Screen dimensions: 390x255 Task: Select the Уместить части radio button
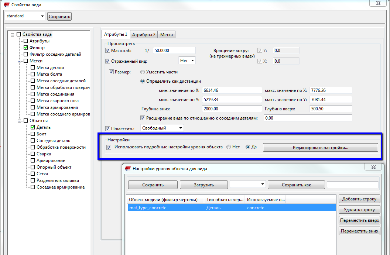143,72
